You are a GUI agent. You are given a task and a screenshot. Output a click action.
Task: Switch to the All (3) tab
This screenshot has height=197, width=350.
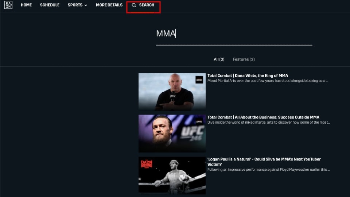pos(219,59)
